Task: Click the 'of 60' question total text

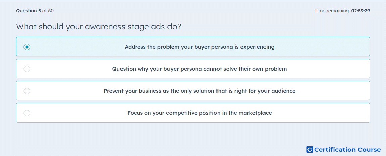Action: point(48,11)
